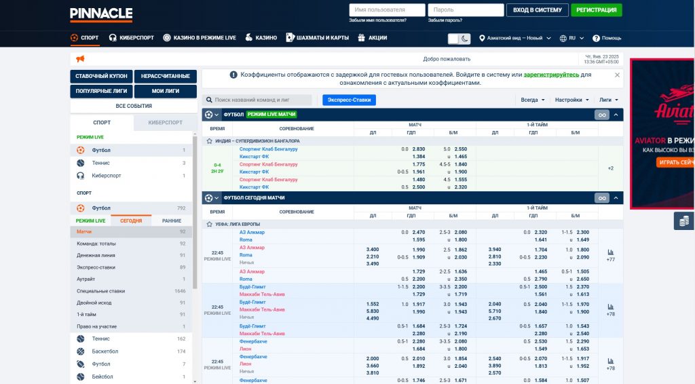The height and width of the screenshot is (384, 695).
Task: Open Казино в режиме Live
Action: click(x=200, y=37)
